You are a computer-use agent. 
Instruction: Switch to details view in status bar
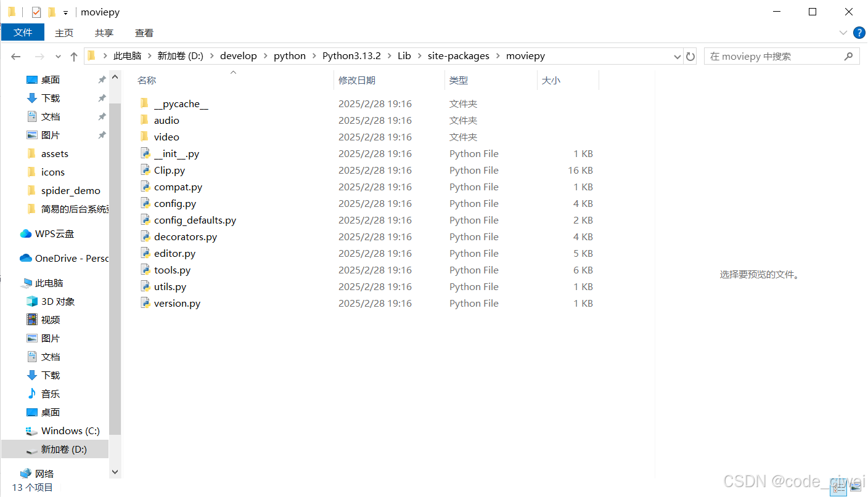839,488
